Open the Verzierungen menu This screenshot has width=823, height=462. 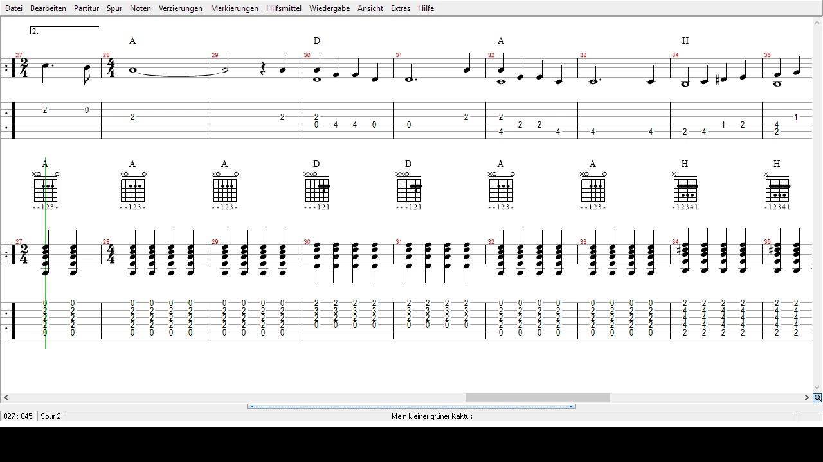[181, 8]
